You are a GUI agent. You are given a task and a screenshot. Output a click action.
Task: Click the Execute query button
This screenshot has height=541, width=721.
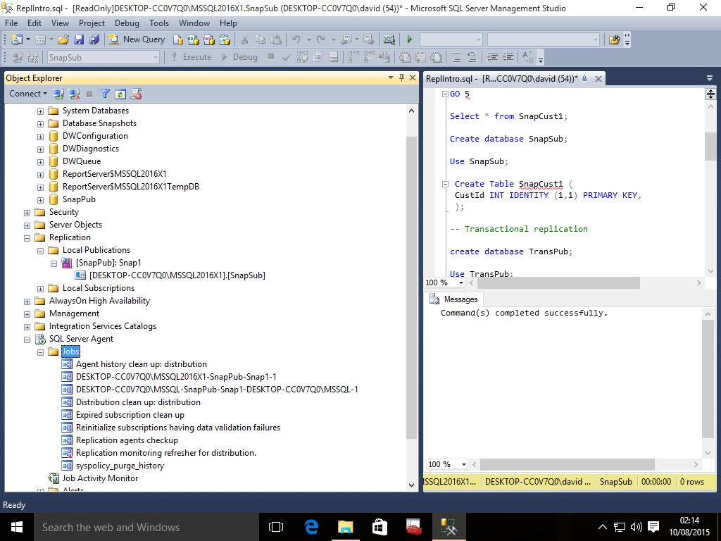[x=190, y=57]
